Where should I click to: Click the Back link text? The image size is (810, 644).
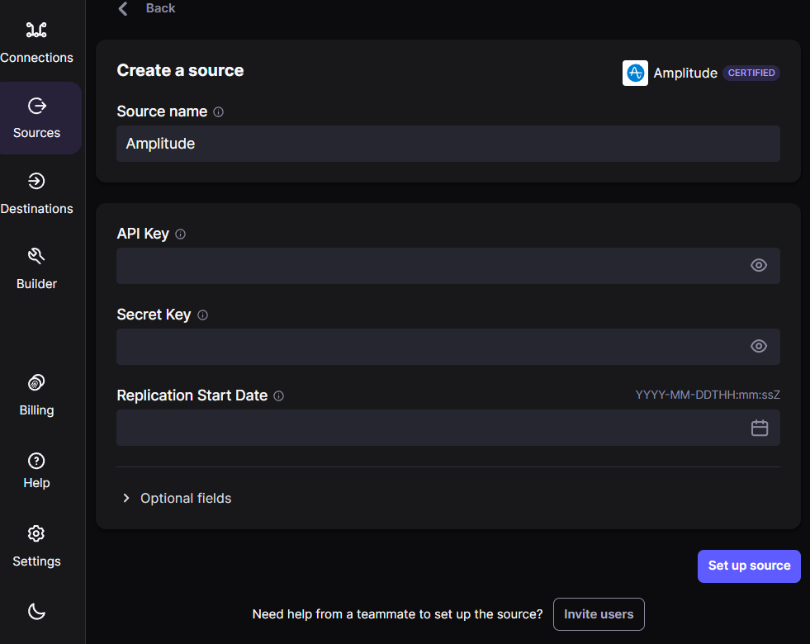click(160, 8)
